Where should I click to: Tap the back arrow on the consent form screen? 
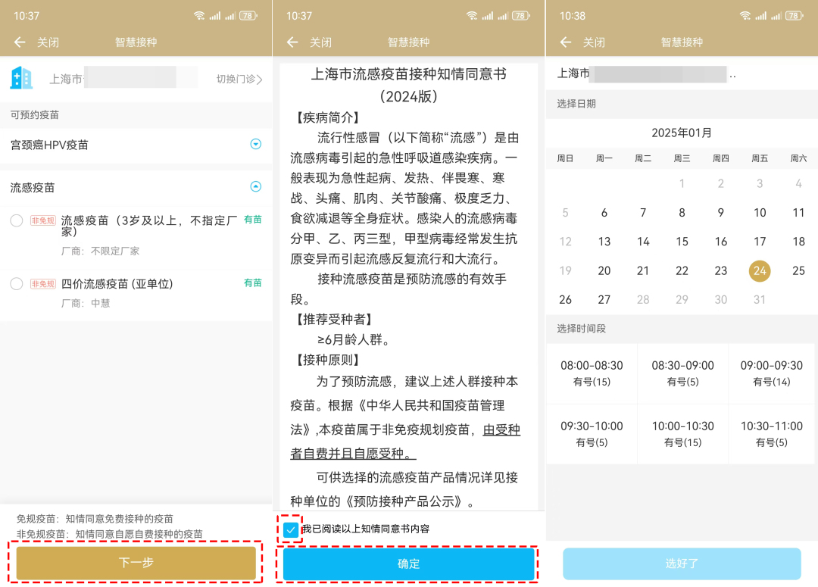point(292,42)
